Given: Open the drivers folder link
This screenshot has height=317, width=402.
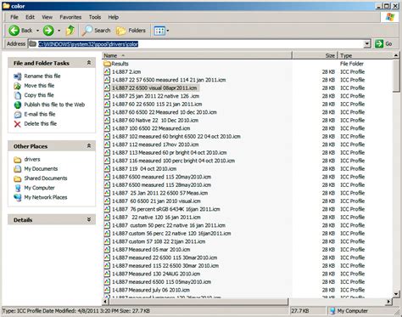Looking at the screenshot, I should point(32,159).
